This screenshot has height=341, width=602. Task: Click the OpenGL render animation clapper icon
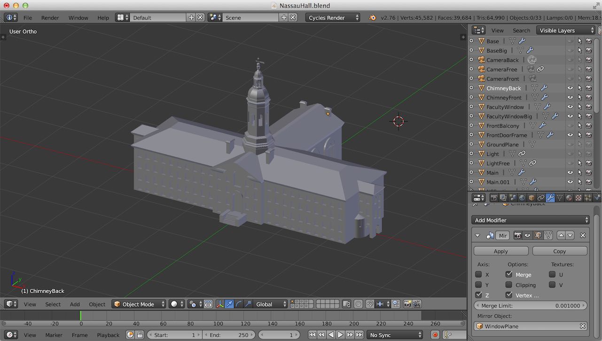(416, 304)
